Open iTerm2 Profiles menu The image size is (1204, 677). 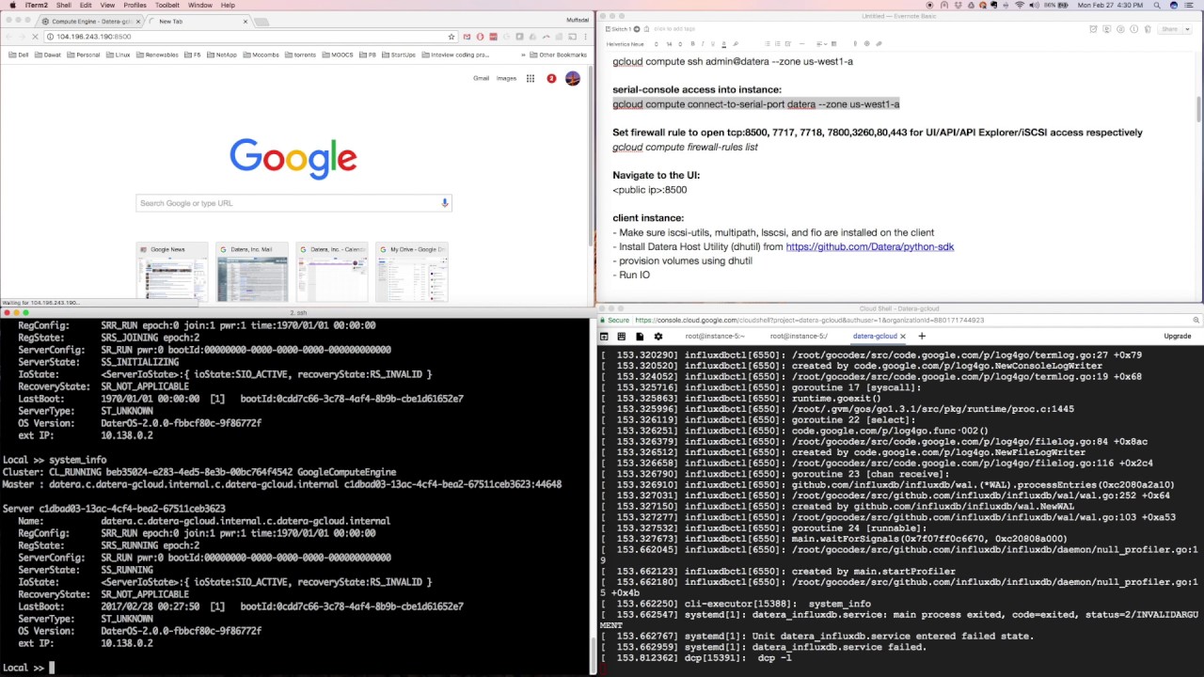pos(135,5)
